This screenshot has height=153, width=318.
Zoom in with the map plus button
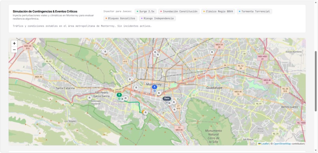coord(14,43)
